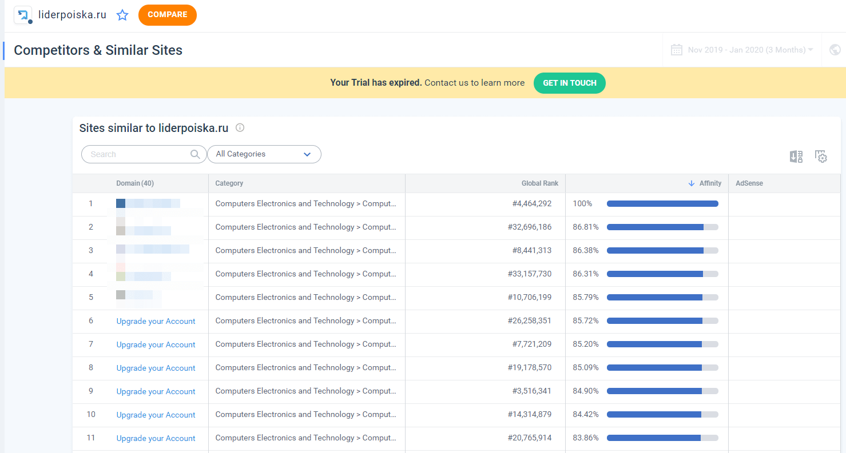Click blurred domain in row 3
Image resolution: width=846 pixels, height=453 pixels.
click(153, 249)
